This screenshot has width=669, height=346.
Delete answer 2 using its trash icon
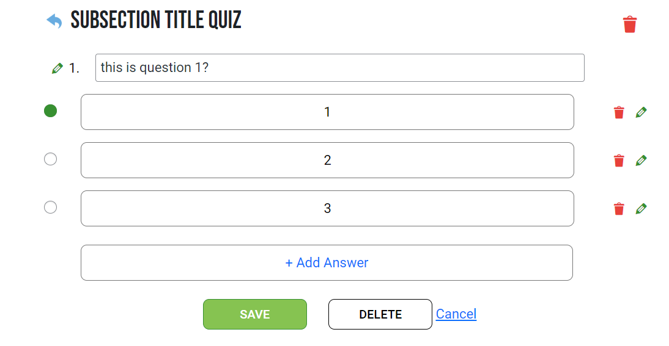pos(619,160)
